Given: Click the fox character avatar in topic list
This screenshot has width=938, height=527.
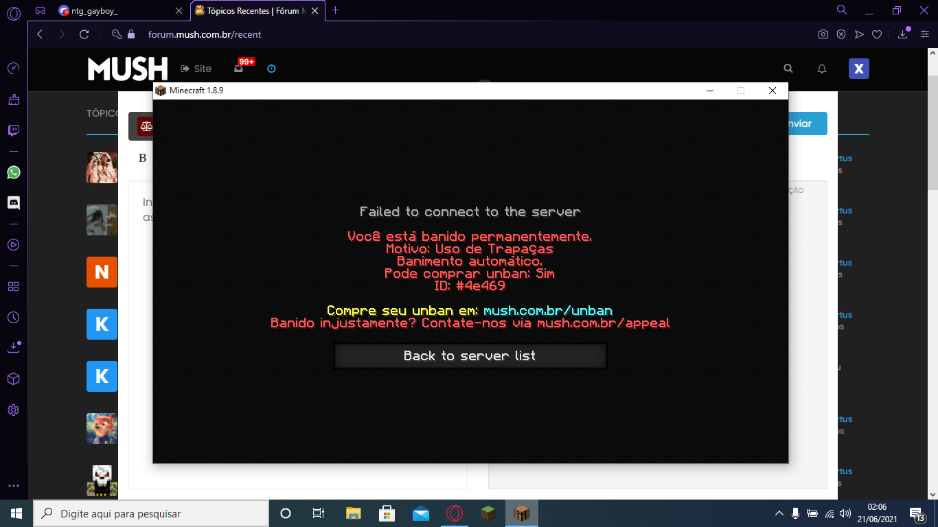Looking at the screenshot, I should click(102, 428).
